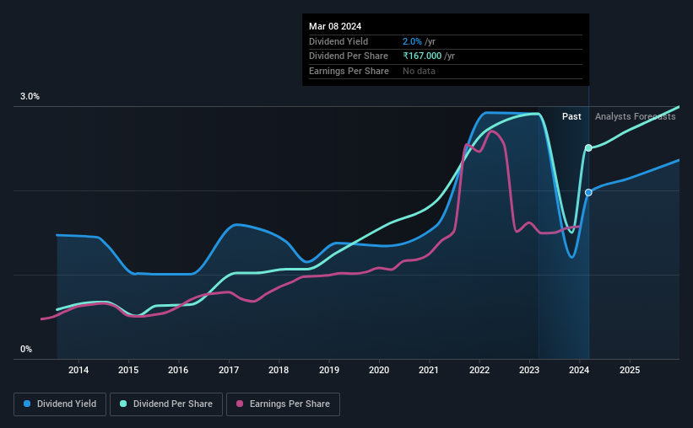
Task: Click the 2014 x-axis label
Action: pyautogui.click(x=79, y=370)
